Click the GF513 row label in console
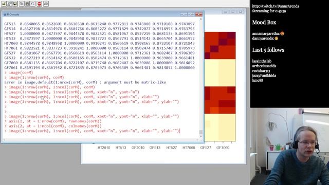The height and width of the screenshot is (185, 329). point(10,24)
